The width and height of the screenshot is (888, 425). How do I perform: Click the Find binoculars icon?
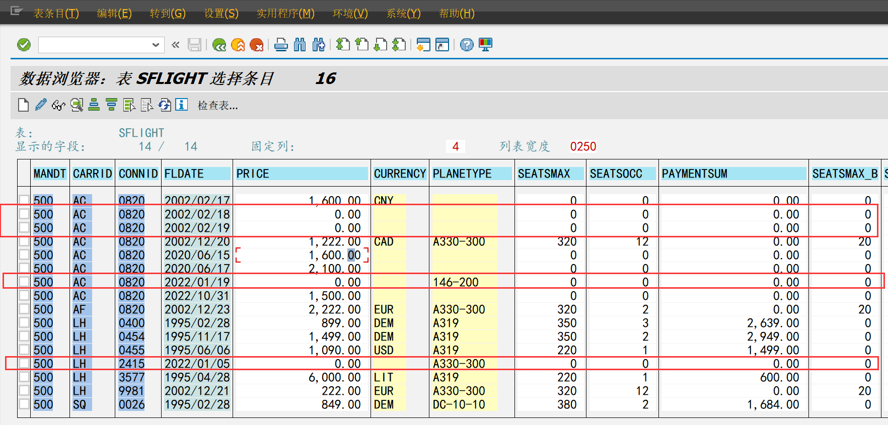click(x=300, y=45)
